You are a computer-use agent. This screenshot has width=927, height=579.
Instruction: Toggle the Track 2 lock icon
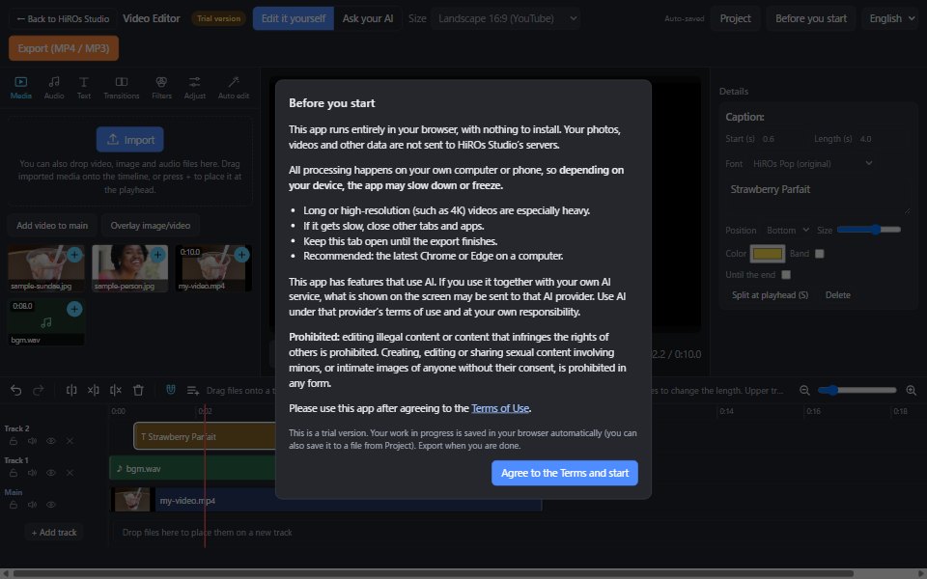coord(13,441)
